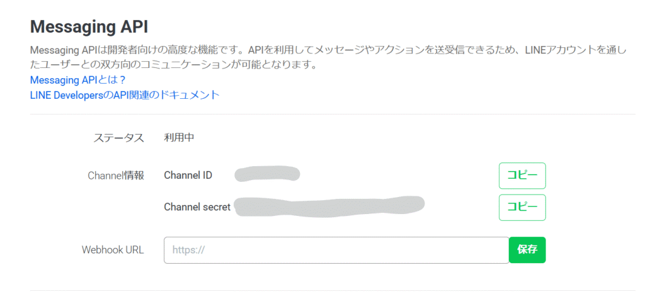Click the 利用中 status value
This screenshot has width=645, height=294.
point(180,138)
